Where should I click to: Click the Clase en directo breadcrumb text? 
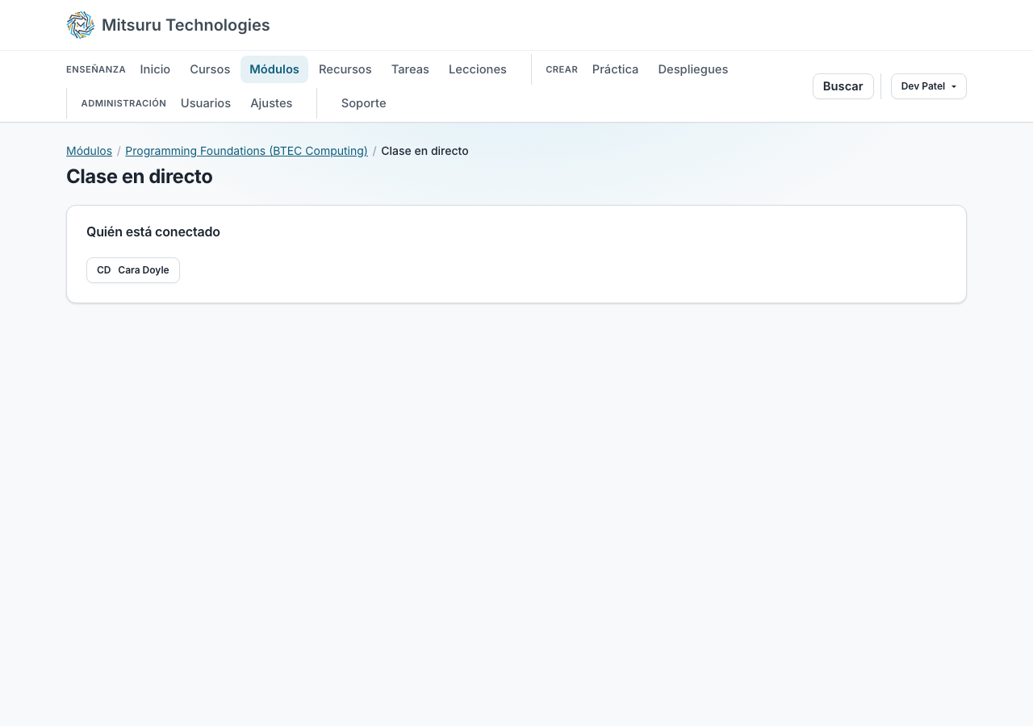coord(424,151)
